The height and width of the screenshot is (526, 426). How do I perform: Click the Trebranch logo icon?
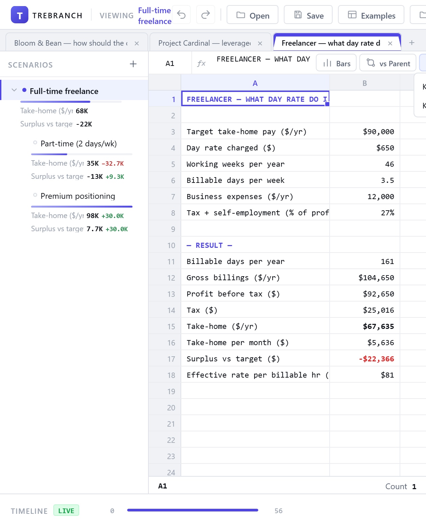[x=20, y=15]
